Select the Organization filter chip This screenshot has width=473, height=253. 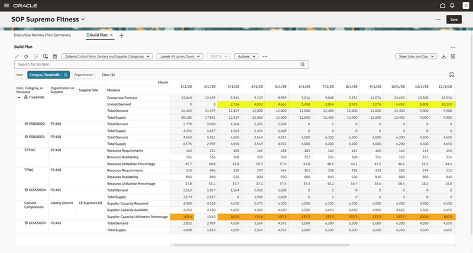[84, 75]
